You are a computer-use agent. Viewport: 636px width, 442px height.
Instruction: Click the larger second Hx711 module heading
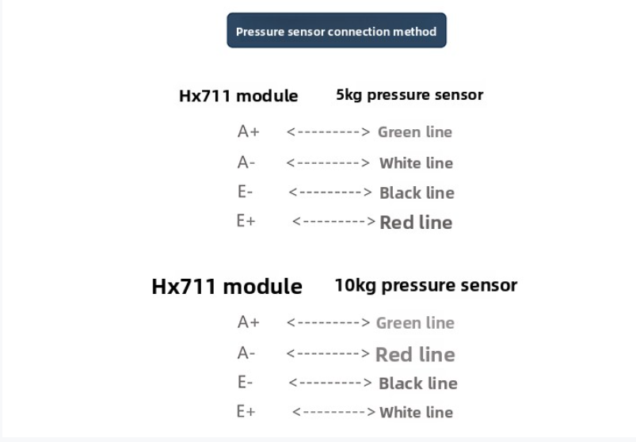point(227,286)
